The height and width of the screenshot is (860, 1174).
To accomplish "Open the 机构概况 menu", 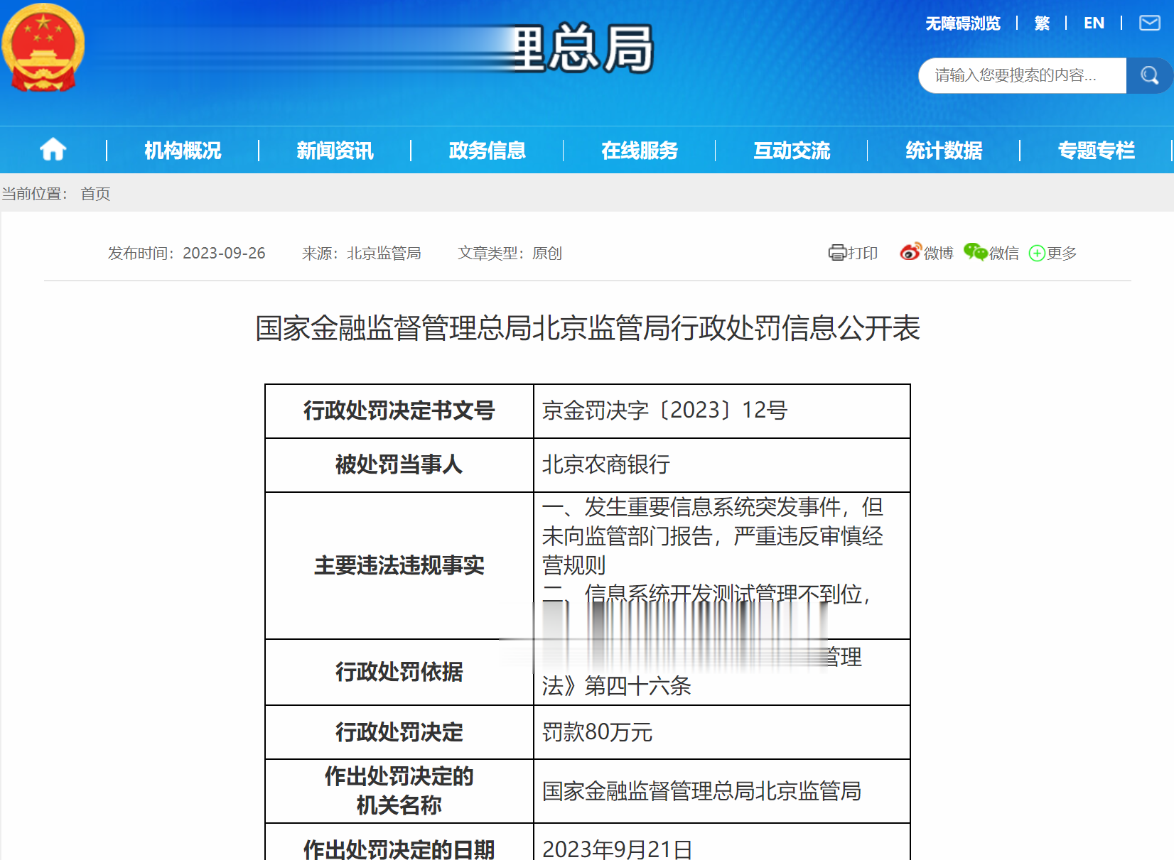I will [x=183, y=151].
